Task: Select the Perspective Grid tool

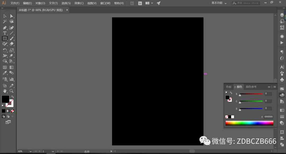Action: pos(11,61)
